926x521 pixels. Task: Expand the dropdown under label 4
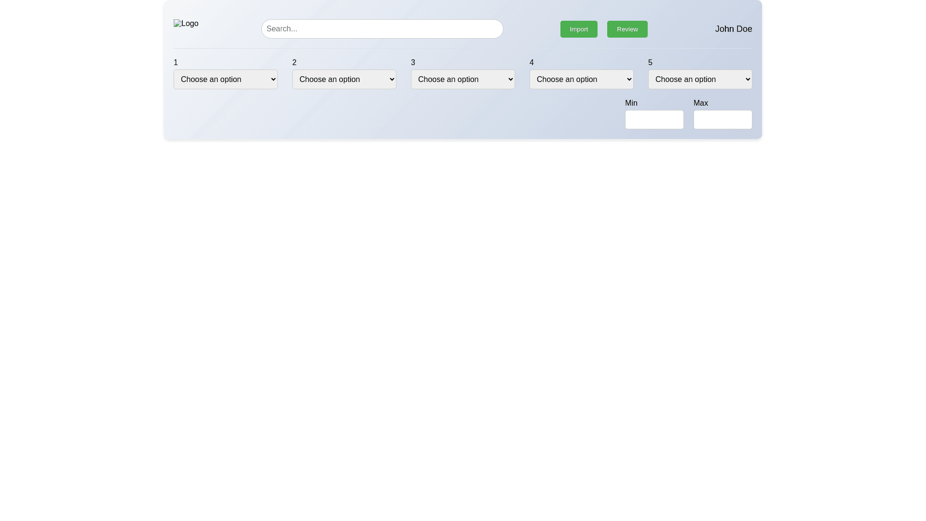pyautogui.click(x=581, y=79)
